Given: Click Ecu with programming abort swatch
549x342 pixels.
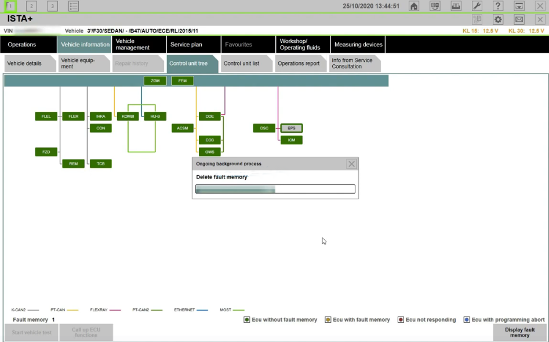Looking at the screenshot, I should point(466,319).
